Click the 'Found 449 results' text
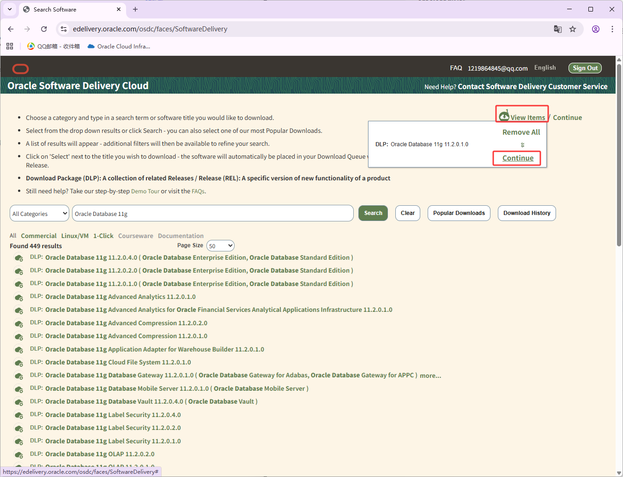The width and height of the screenshot is (623, 477). click(36, 246)
